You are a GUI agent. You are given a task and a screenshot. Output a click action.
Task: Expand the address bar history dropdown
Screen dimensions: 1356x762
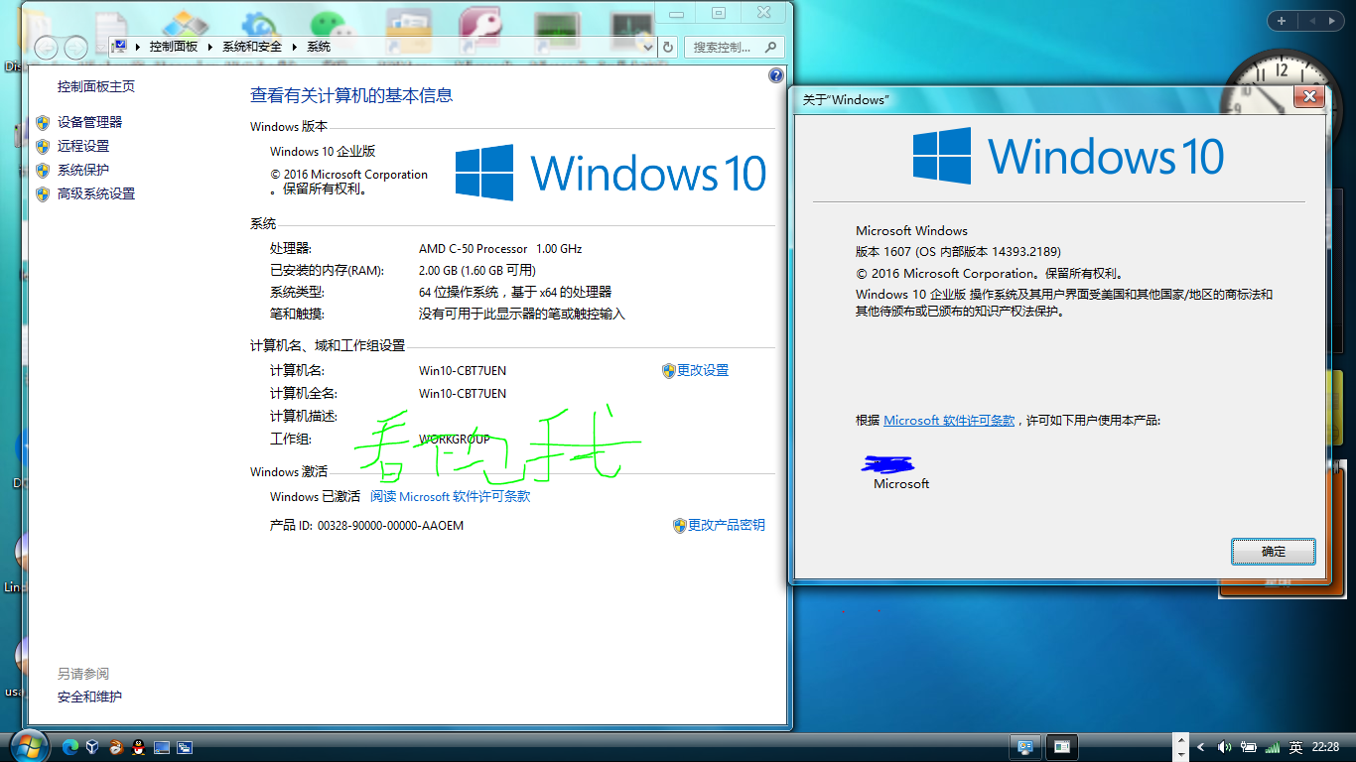coord(648,47)
